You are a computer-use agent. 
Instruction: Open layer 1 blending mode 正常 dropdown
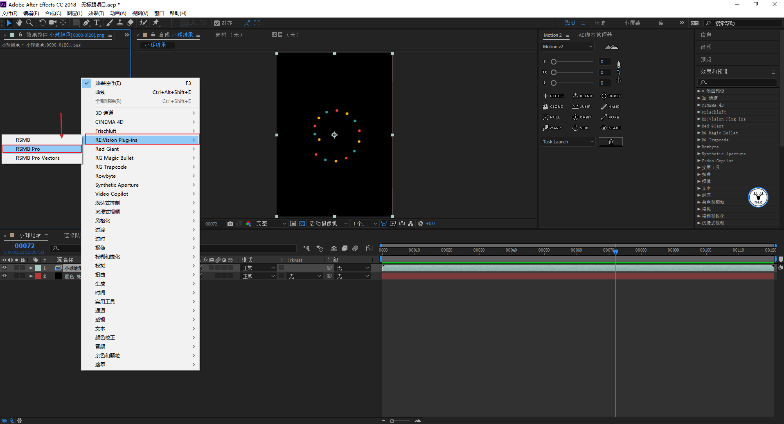click(259, 268)
